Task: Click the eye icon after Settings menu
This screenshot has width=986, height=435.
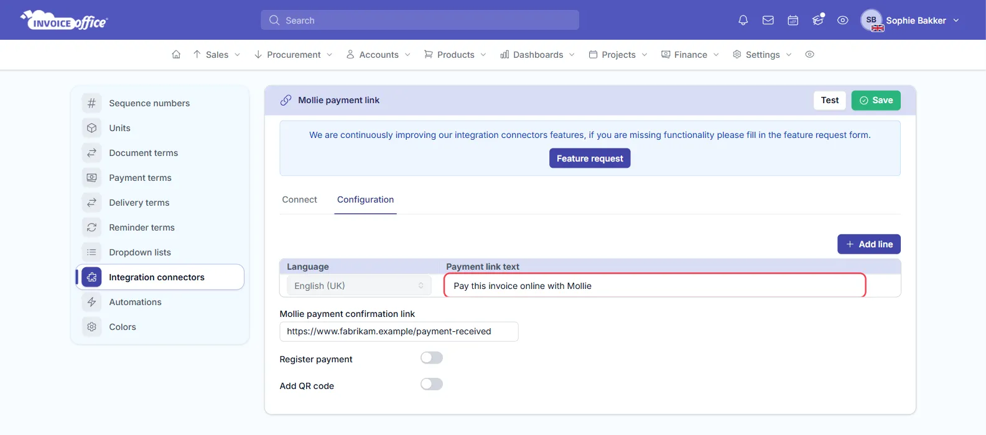Action: (x=809, y=55)
